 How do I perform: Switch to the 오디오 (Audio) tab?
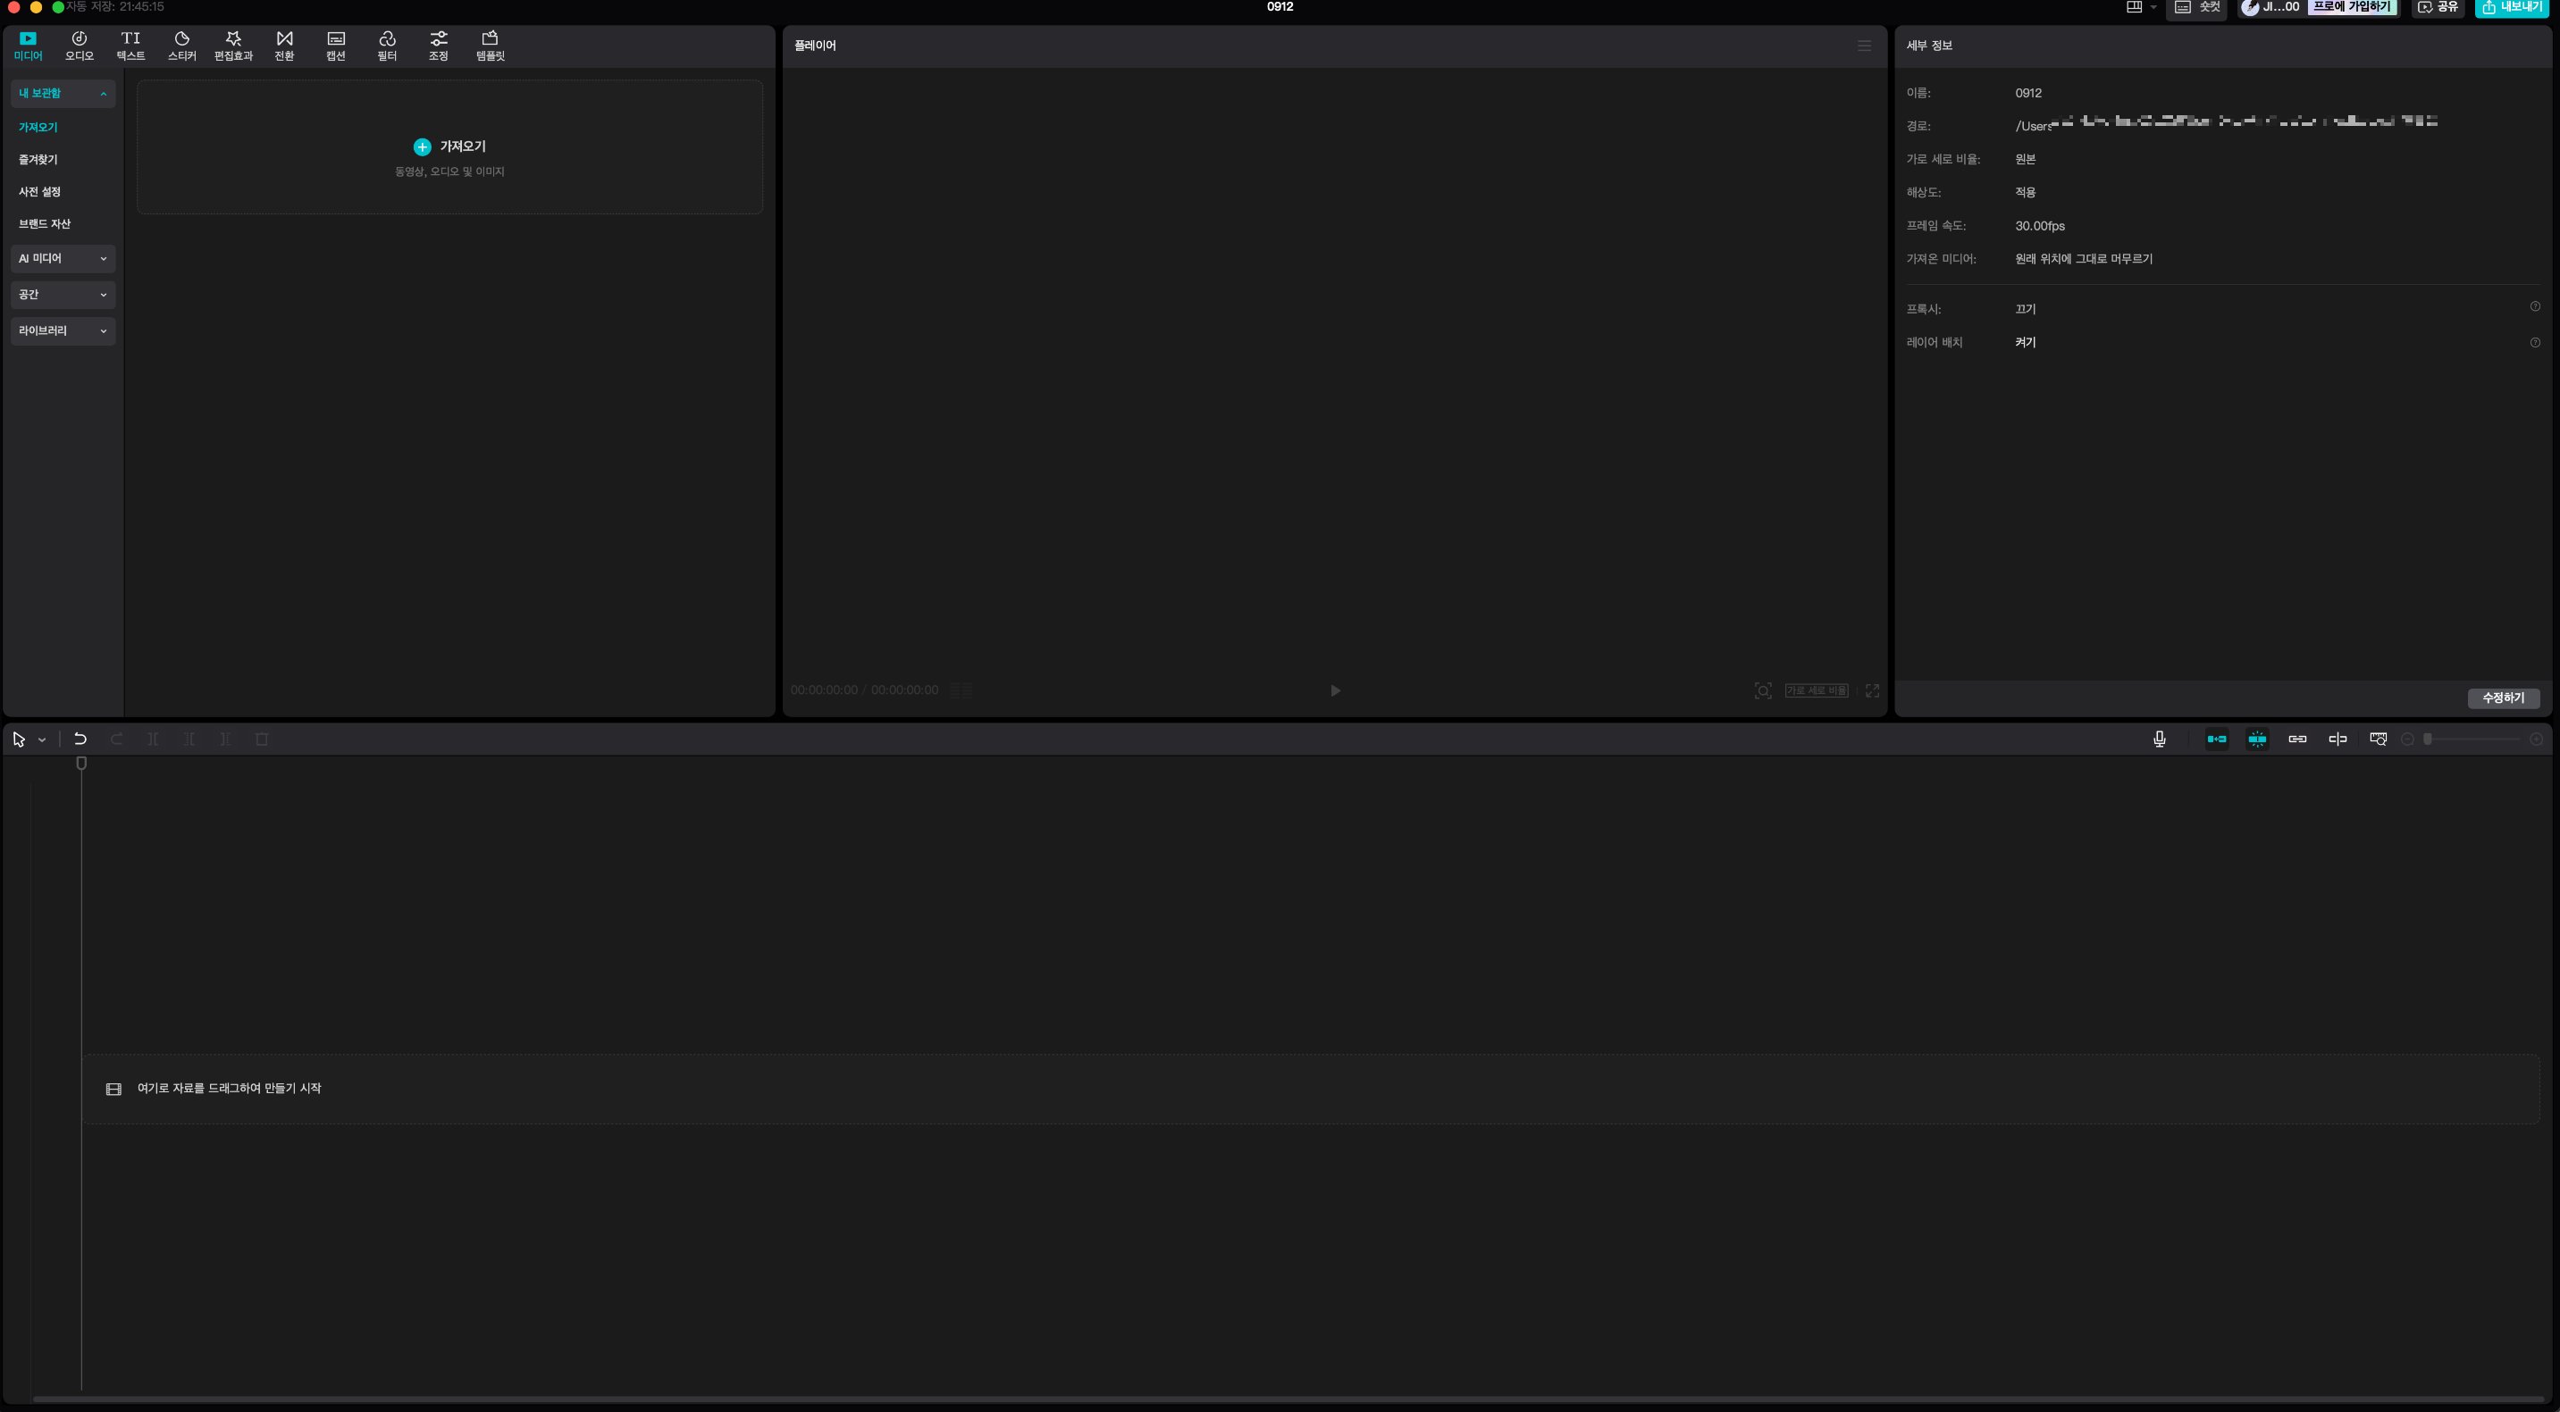[80, 46]
